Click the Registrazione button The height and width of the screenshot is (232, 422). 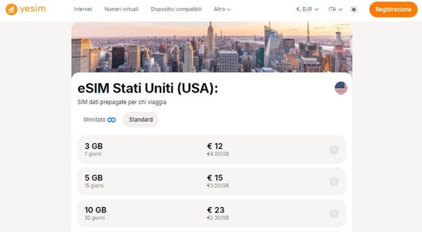pyautogui.click(x=393, y=9)
